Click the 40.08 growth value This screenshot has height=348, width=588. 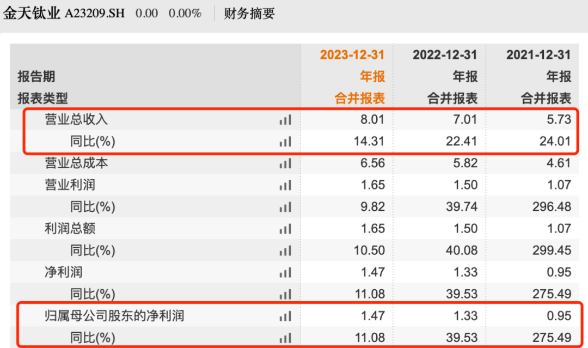(x=462, y=250)
